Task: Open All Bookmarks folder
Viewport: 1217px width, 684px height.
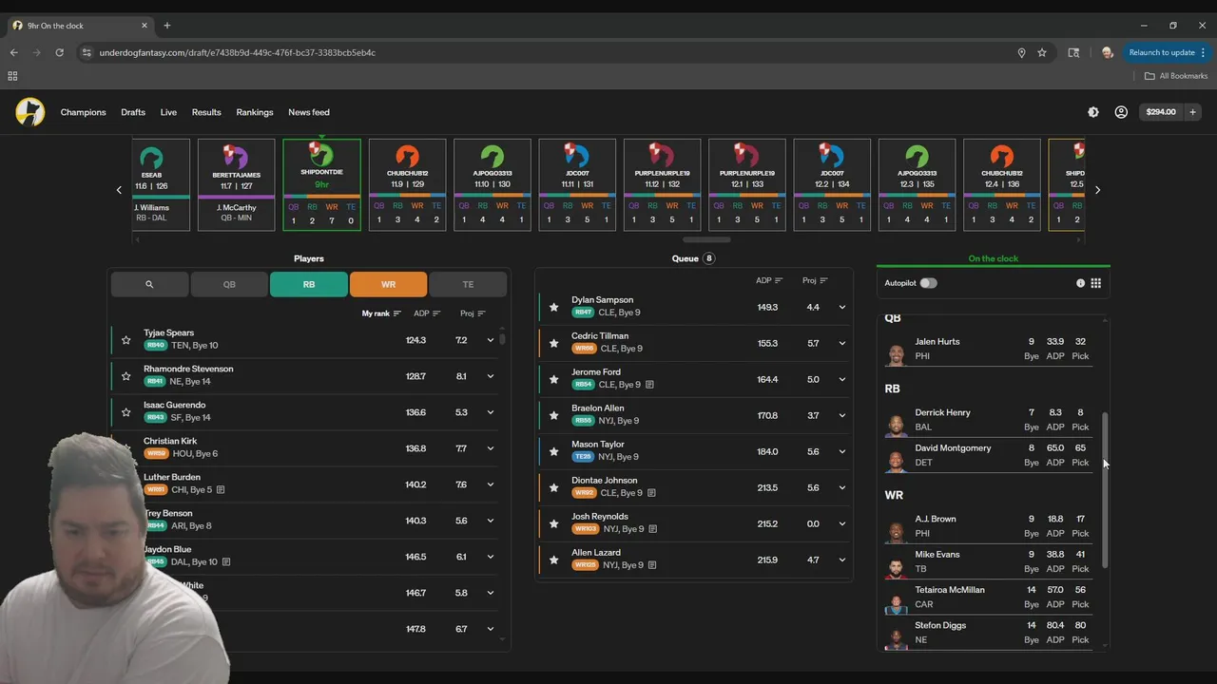Action: [1176, 76]
